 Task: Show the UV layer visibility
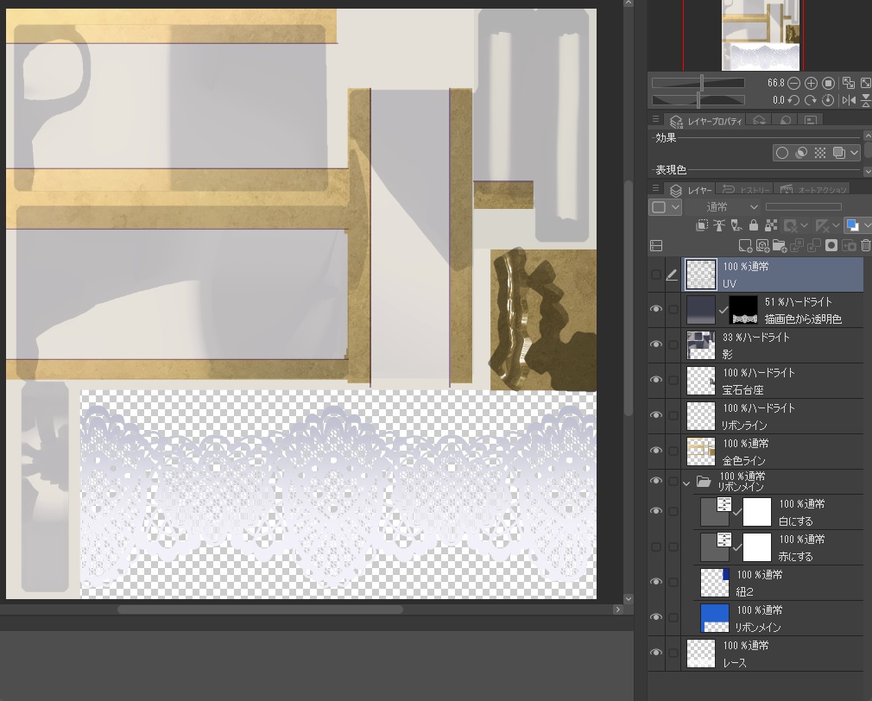click(x=656, y=274)
